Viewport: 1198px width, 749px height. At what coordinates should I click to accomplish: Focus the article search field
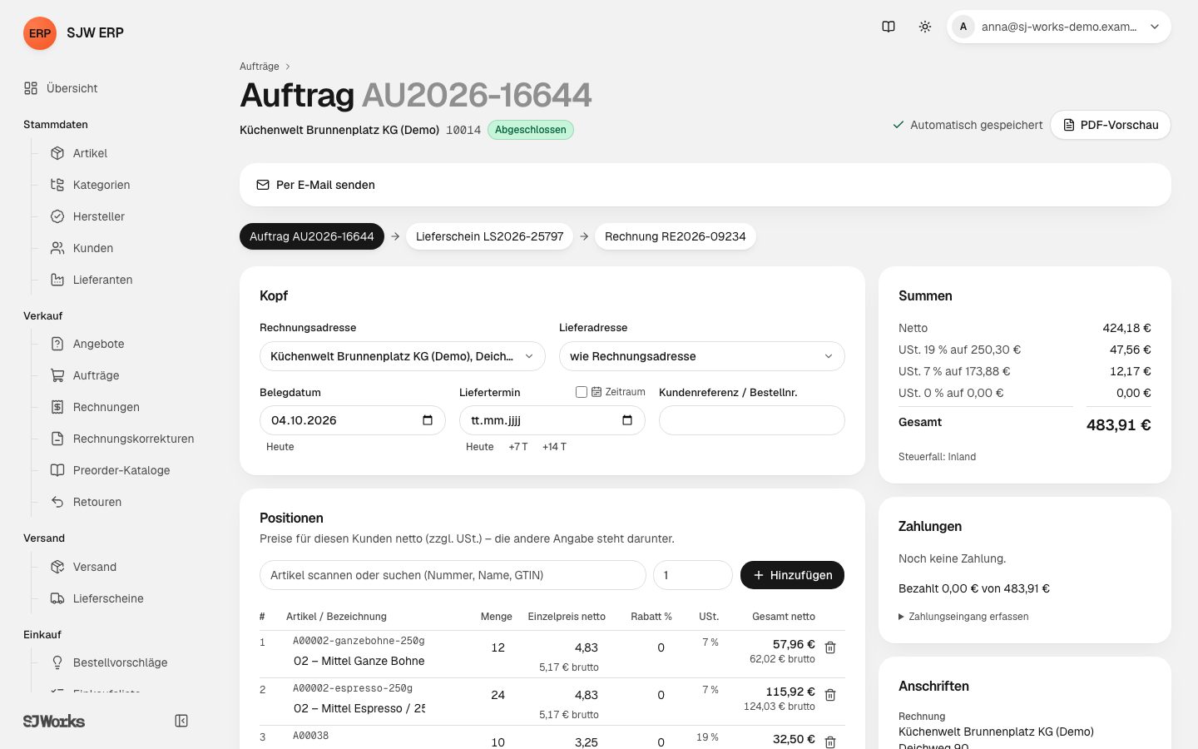[x=453, y=575]
